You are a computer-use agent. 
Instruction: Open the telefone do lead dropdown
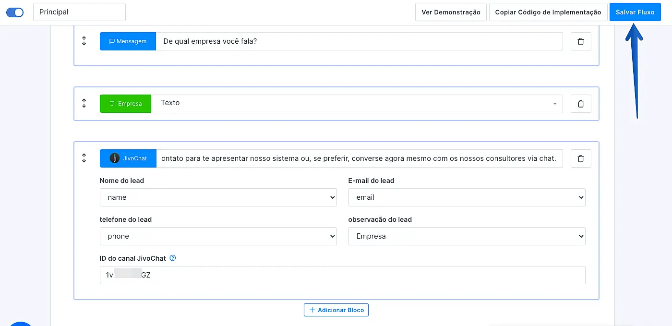(218, 236)
